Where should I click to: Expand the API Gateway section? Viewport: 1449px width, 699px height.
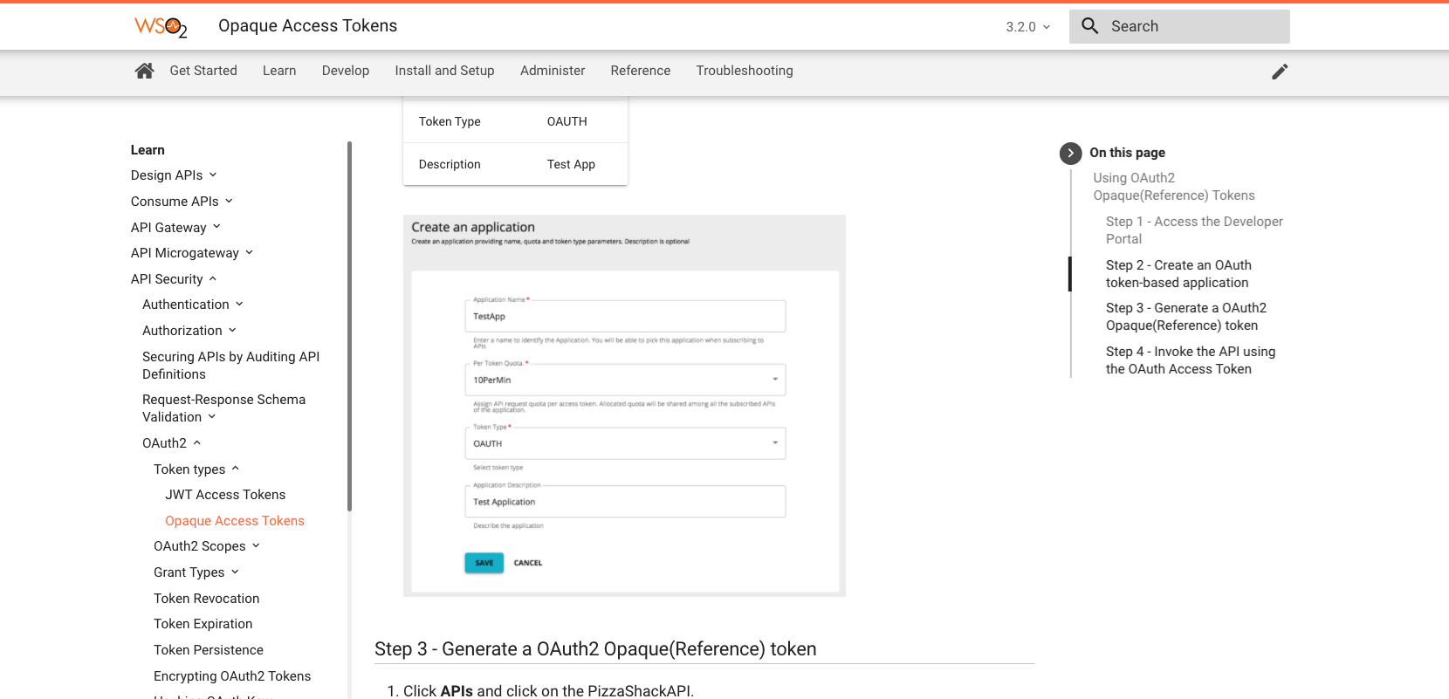(x=175, y=228)
